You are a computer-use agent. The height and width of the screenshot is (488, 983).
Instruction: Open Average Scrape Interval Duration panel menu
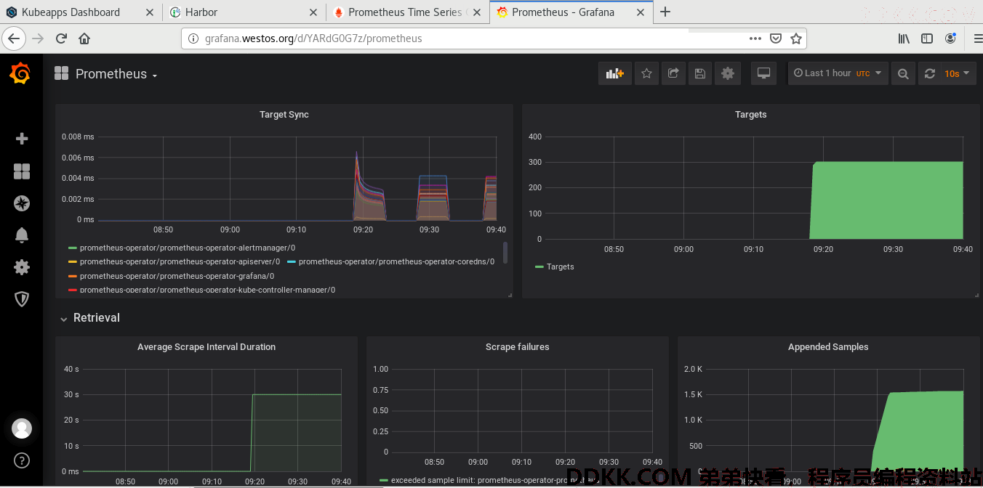click(x=206, y=347)
